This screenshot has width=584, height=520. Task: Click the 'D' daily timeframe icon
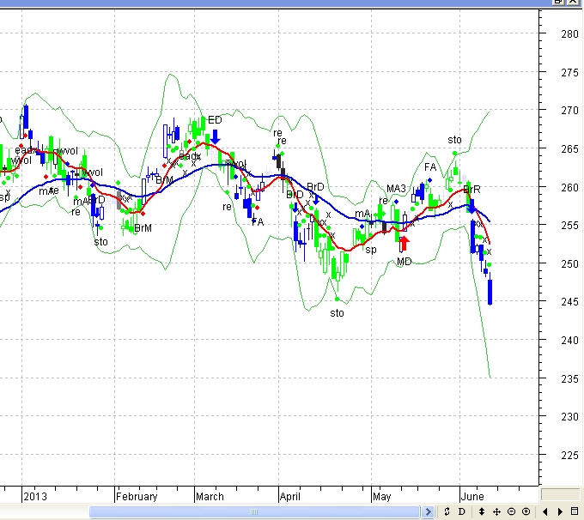coord(461,512)
